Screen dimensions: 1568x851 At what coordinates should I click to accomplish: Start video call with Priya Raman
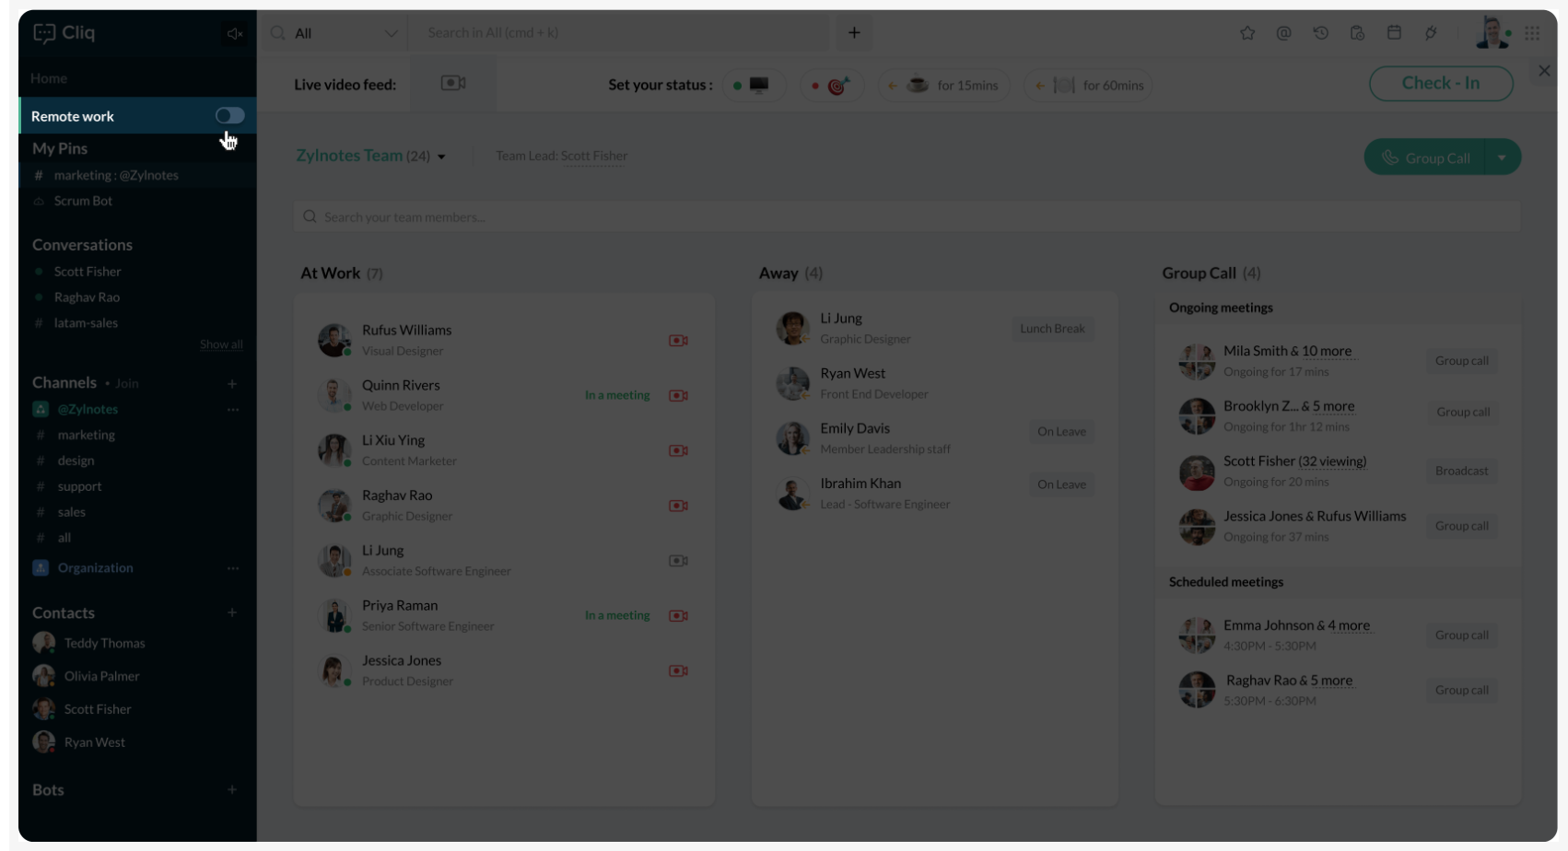(678, 616)
